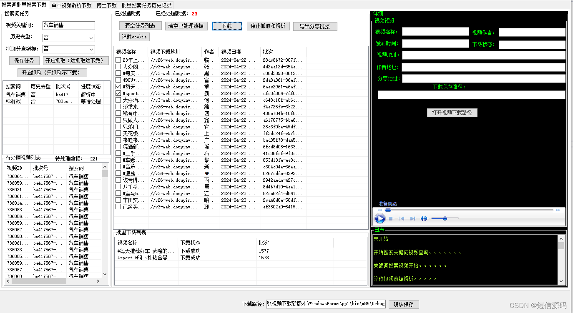Image resolution: width=573 pixels, height=313 pixels.
Task: Click the 下载路径 text field
Action: 326,304
